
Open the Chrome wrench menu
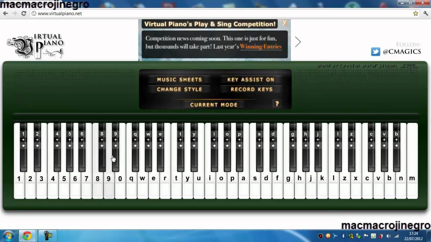pos(426,13)
